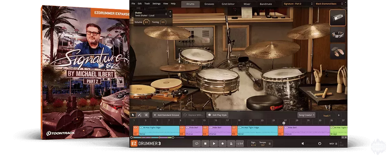Select the hand claps percussion thumbnail
The image size is (389, 158).
[338, 52]
